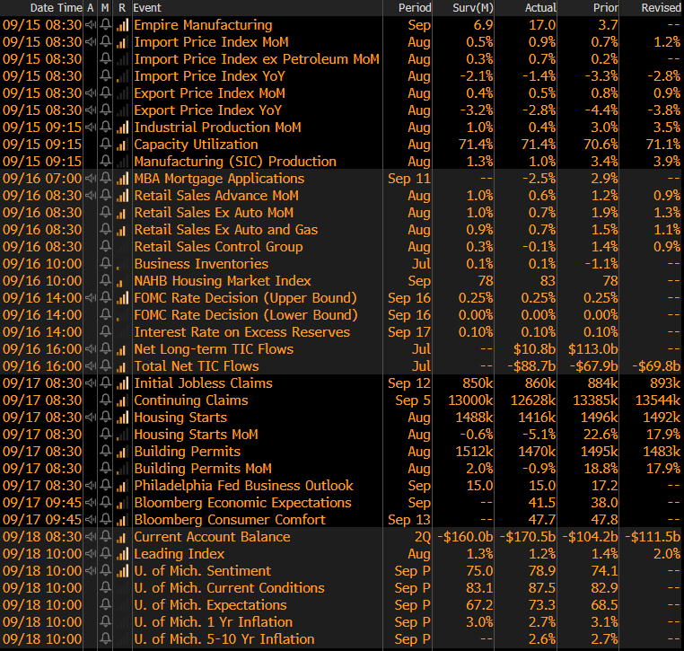Click the Prior value 1.5% for Retail Sales Ex Auto and Gas
The image size is (684, 651).
coord(605,230)
